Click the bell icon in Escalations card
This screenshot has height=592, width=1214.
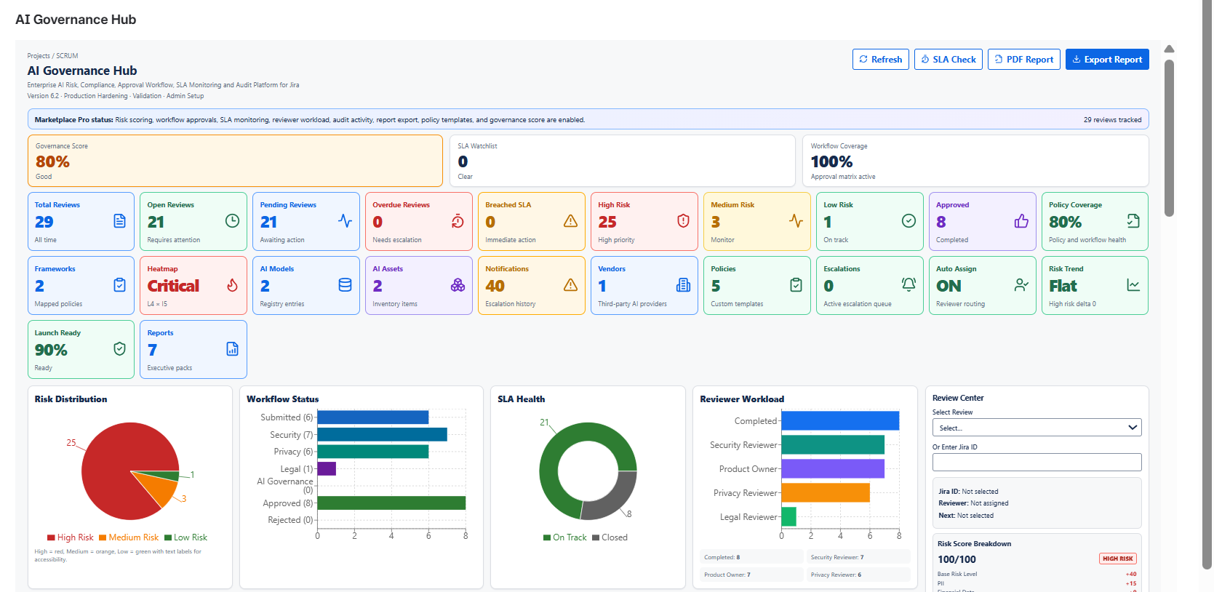point(908,285)
